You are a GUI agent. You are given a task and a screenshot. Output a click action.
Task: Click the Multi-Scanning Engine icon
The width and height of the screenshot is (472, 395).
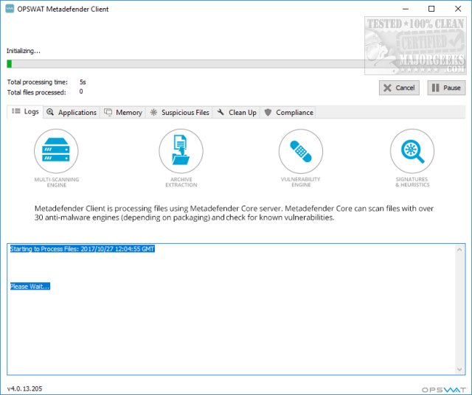click(56, 151)
